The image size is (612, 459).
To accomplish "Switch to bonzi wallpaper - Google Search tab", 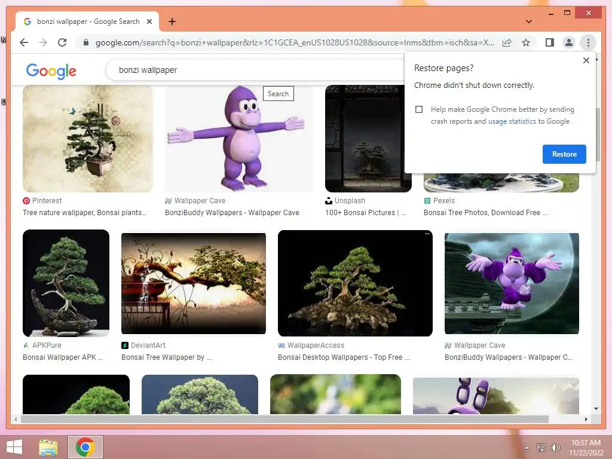I will (x=87, y=22).
